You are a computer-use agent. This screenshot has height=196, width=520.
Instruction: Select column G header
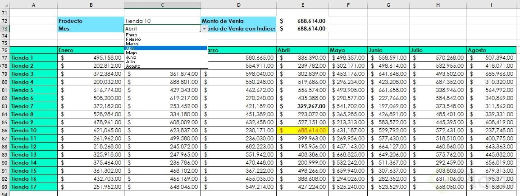click(x=388, y=4)
